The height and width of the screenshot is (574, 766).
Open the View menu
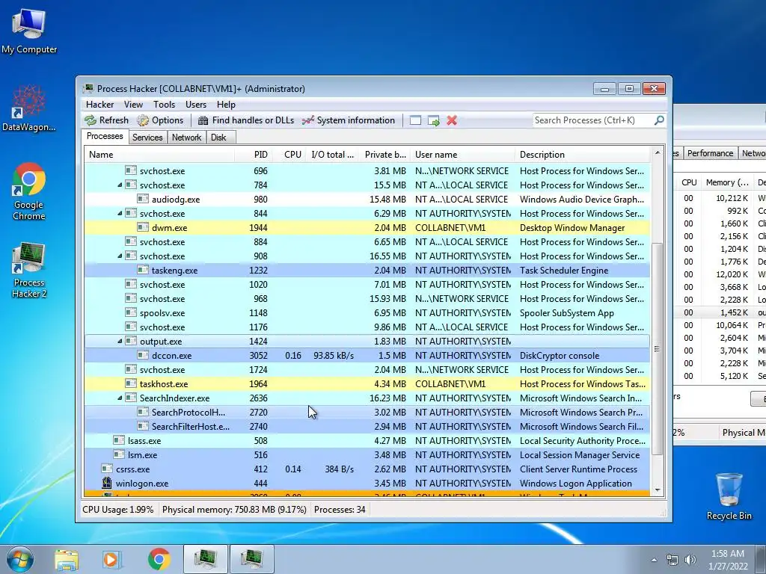(x=133, y=105)
